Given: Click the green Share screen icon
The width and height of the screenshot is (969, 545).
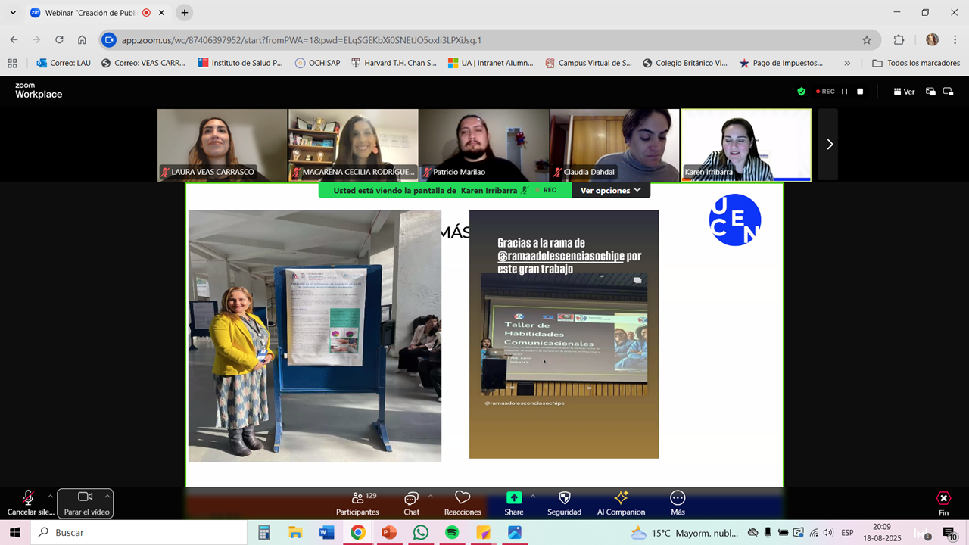Looking at the screenshot, I should [514, 498].
